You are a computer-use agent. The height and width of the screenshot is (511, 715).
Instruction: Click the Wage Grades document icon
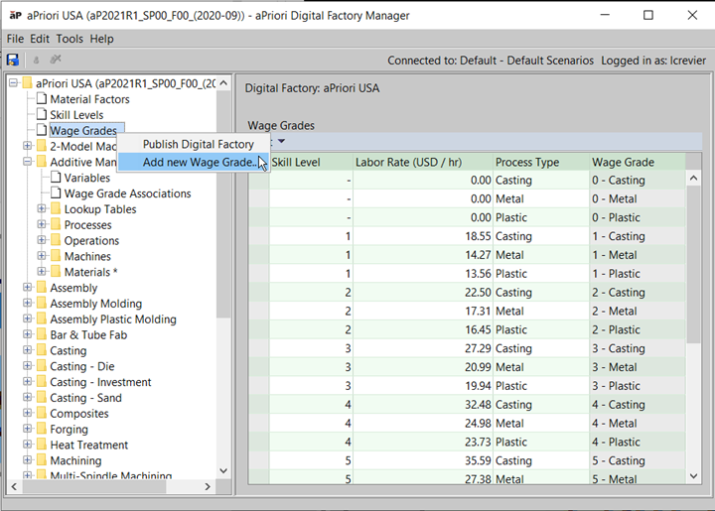click(x=42, y=130)
